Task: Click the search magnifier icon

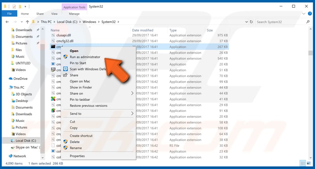Action: 308,22
